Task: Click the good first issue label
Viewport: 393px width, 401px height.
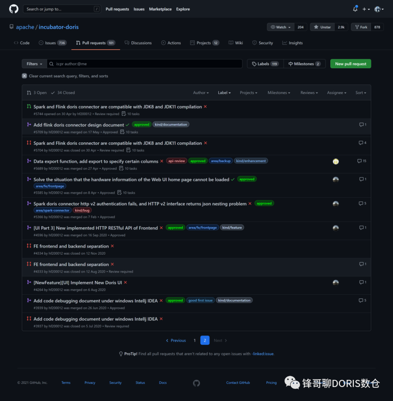Action: coord(201,300)
